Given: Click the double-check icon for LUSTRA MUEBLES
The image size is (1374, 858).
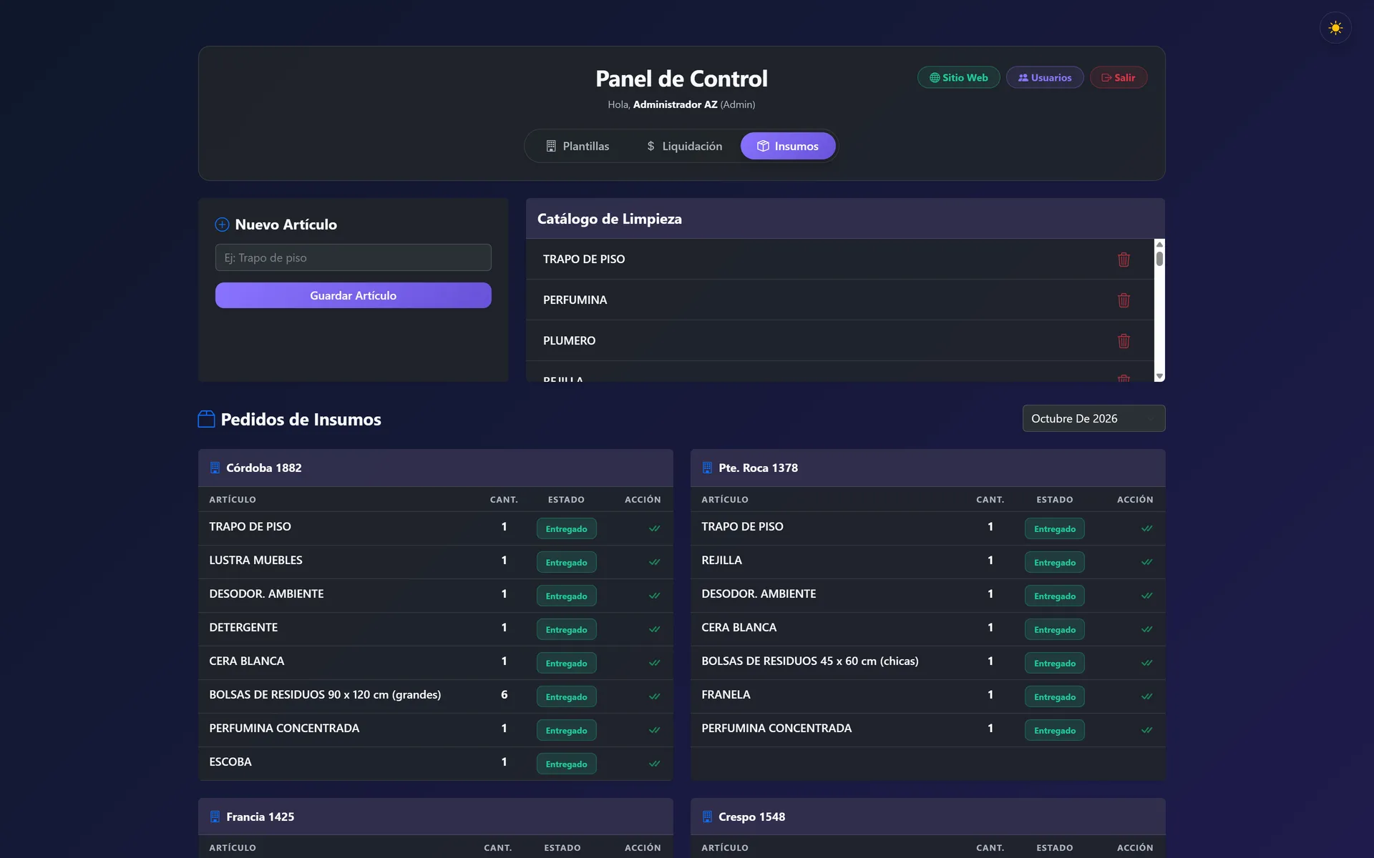Looking at the screenshot, I should pyautogui.click(x=654, y=562).
